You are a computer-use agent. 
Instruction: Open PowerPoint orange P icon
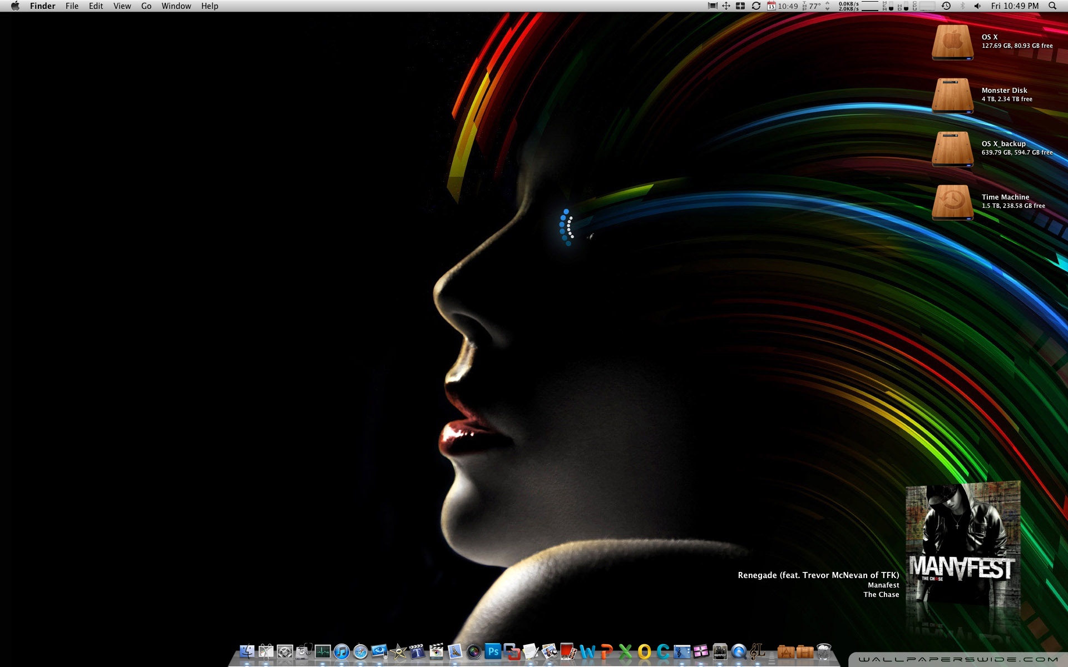[x=606, y=651]
